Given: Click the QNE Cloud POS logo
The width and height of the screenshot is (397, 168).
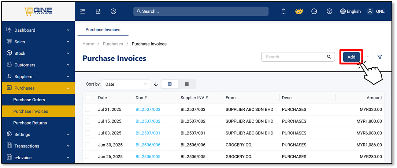Looking at the screenshot, I should (38, 11).
